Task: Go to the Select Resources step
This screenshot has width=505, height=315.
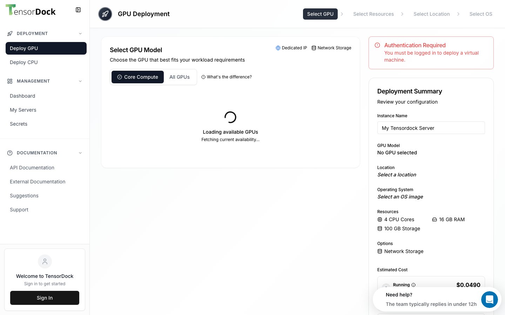Action: coord(373,14)
